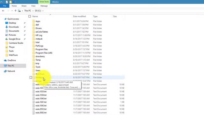Expand chevron after OS (C:) breadcrumb
204x115 pixels.
tap(43, 11)
